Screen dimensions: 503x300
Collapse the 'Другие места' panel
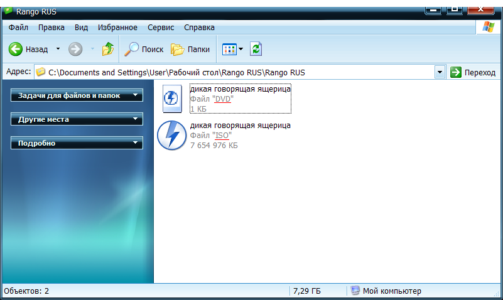click(x=136, y=119)
